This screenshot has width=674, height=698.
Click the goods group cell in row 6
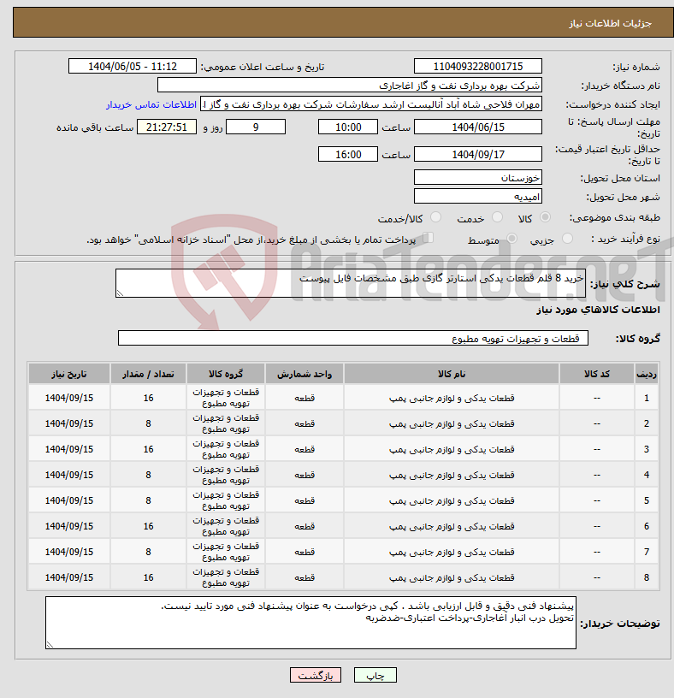point(226,526)
